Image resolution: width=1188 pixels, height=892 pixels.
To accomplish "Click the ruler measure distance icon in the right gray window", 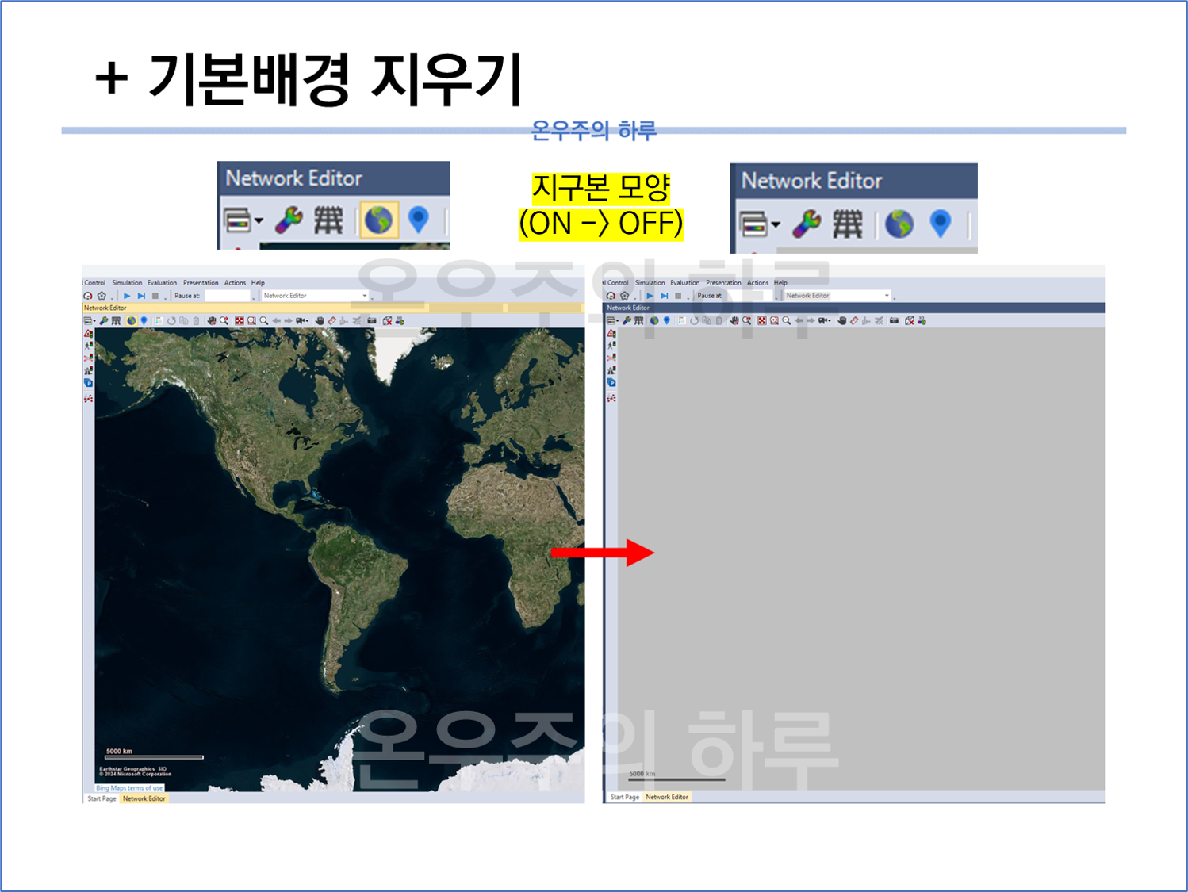I will click(x=855, y=321).
